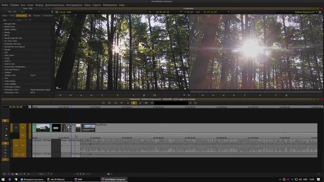Select Remote Play and Capture setting
The height and width of the screenshot is (182, 324).
(15, 47)
